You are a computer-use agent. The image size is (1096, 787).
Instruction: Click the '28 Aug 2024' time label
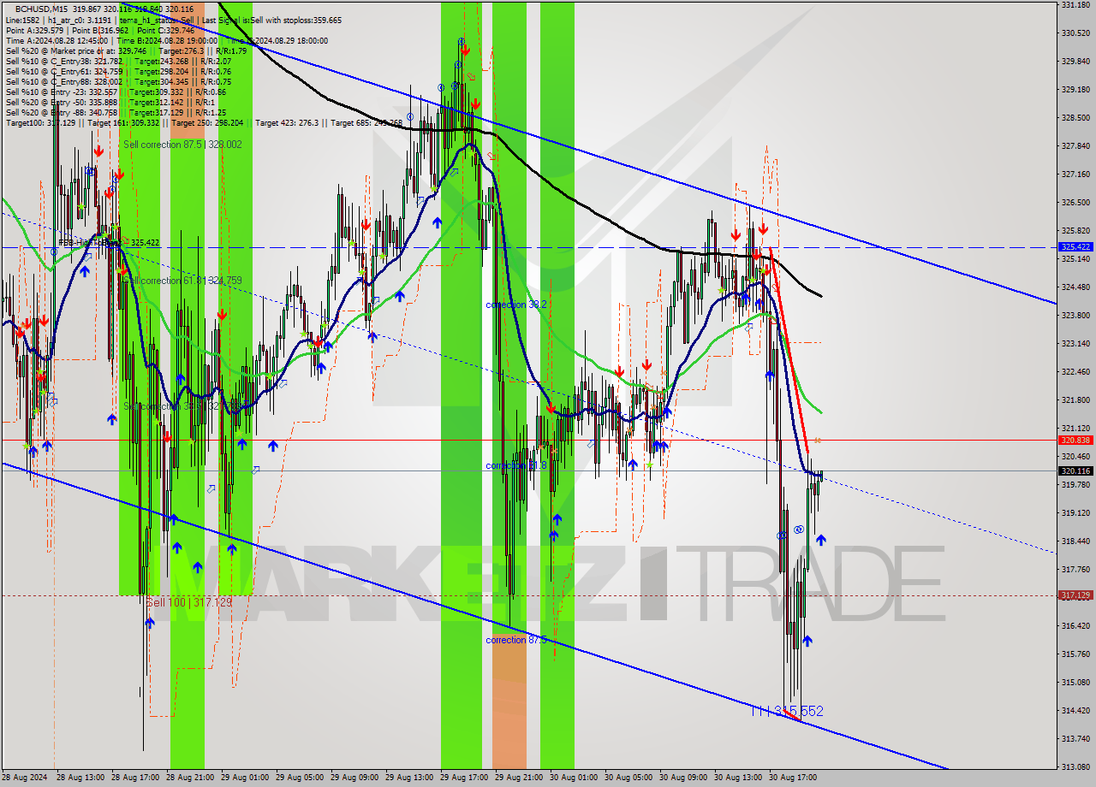click(x=25, y=778)
